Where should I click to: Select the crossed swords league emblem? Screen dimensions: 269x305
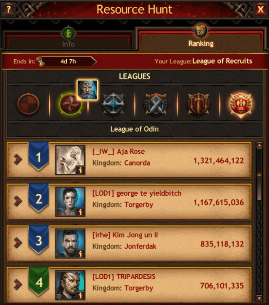coord(155,104)
